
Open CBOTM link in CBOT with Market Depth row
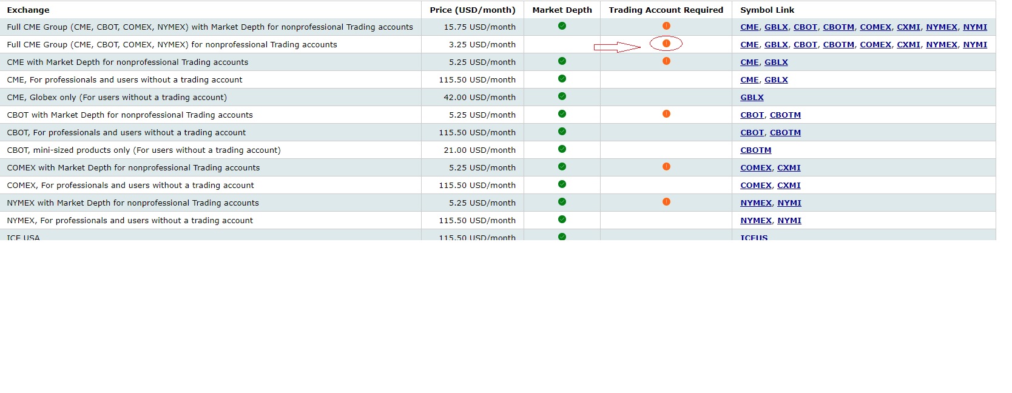(785, 115)
